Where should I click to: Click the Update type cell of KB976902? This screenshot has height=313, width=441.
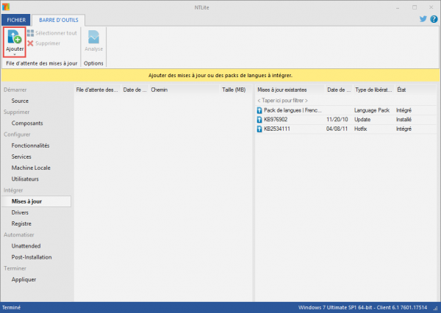(x=362, y=120)
